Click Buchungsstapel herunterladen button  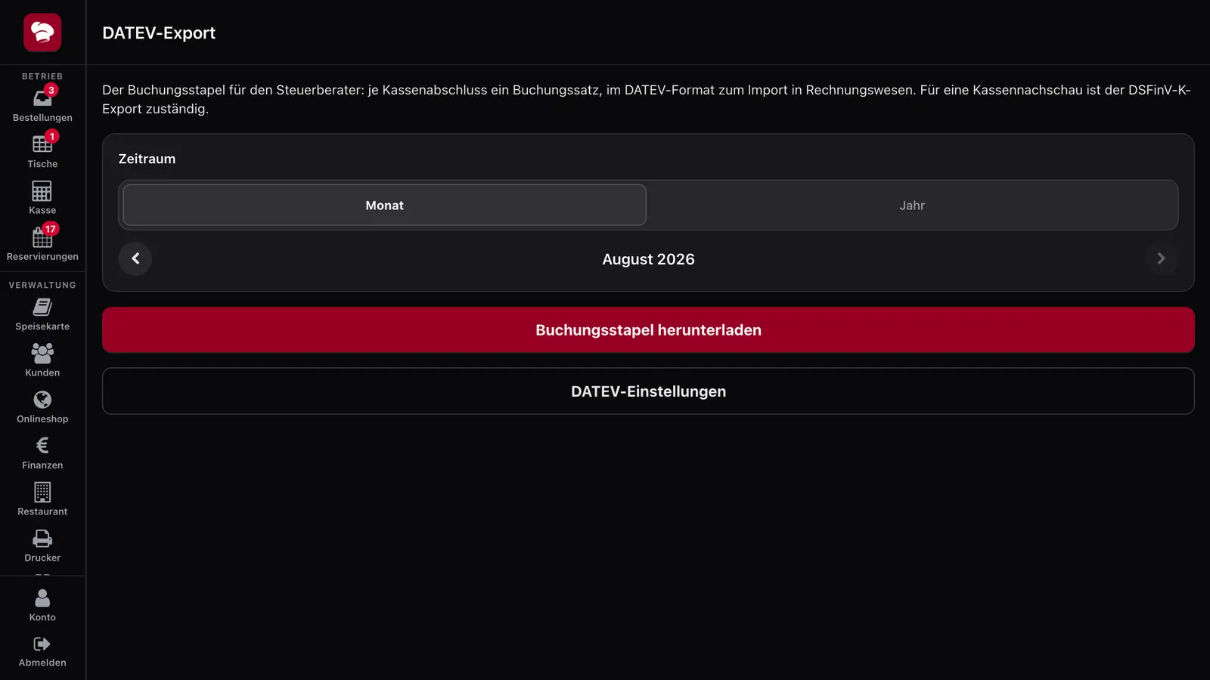[648, 330]
